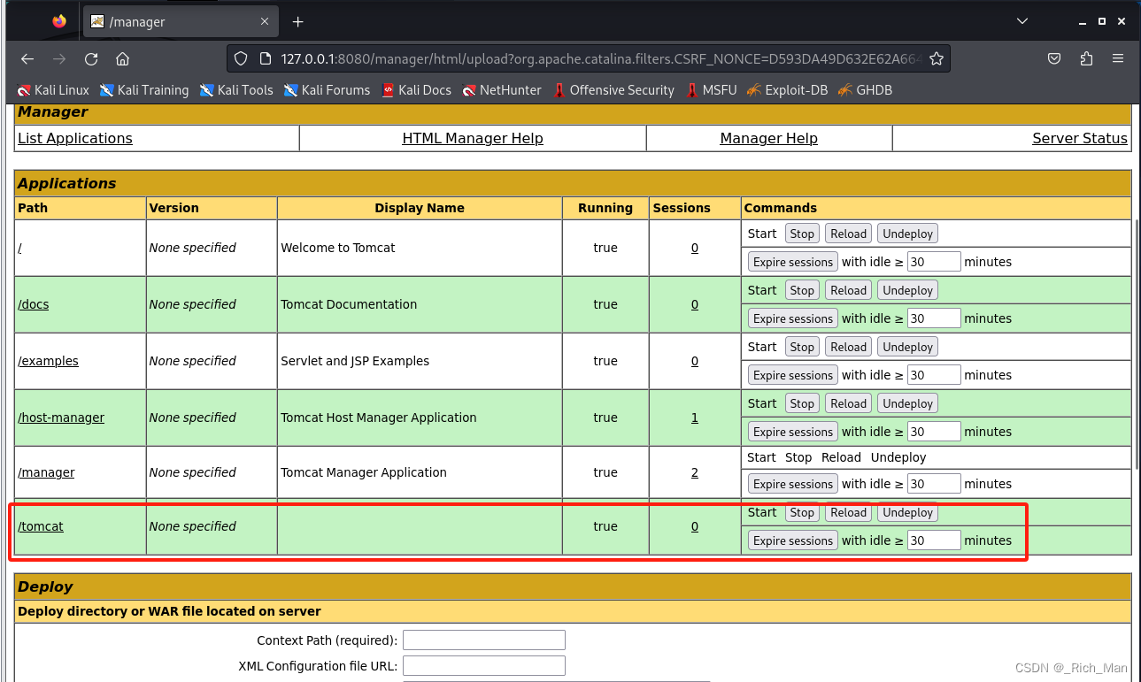Open the tab list dropdown chevron

click(1022, 20)
